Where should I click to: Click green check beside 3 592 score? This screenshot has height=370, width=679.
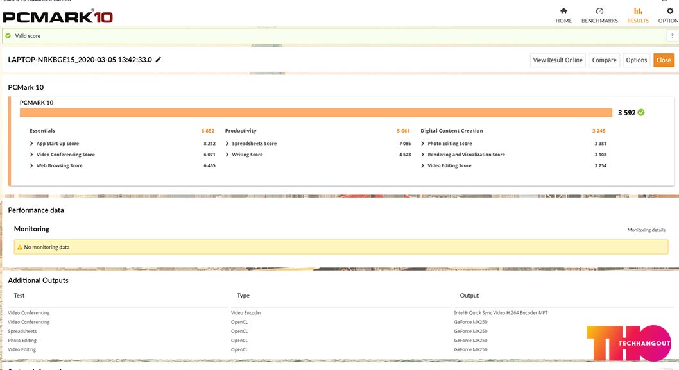641,112
